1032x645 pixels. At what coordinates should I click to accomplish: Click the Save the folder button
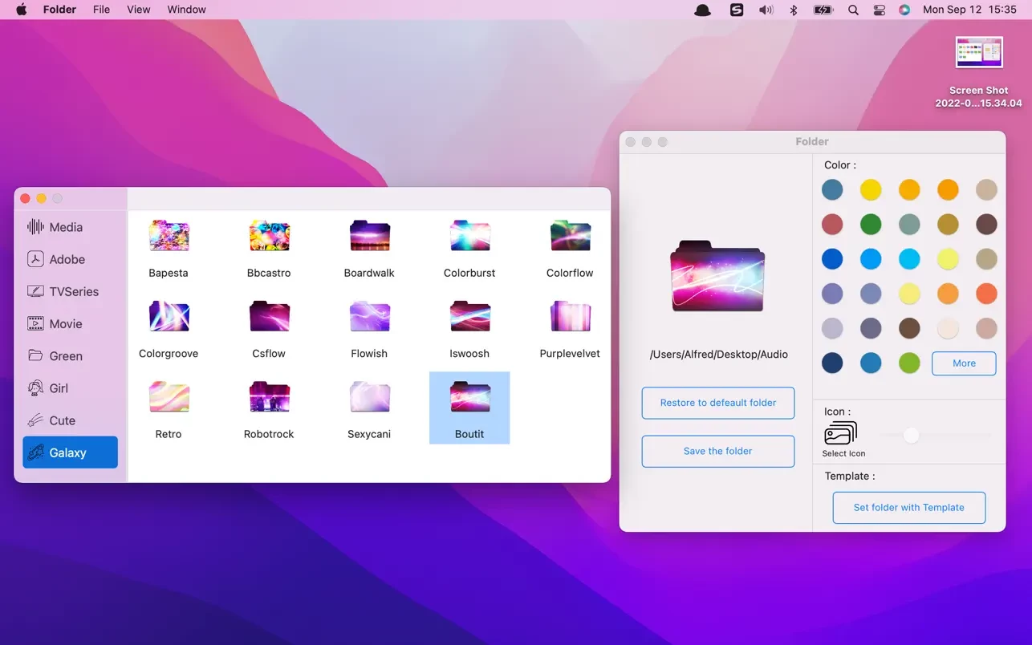(717, 451)
